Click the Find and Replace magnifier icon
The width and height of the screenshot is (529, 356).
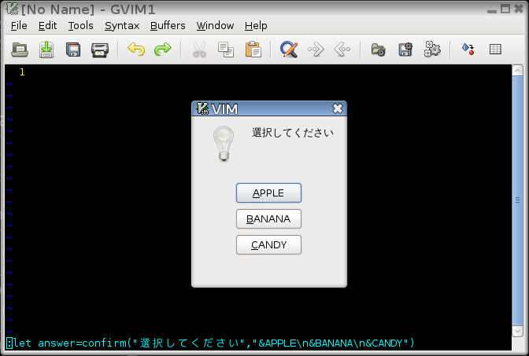(x=289, y=50)
